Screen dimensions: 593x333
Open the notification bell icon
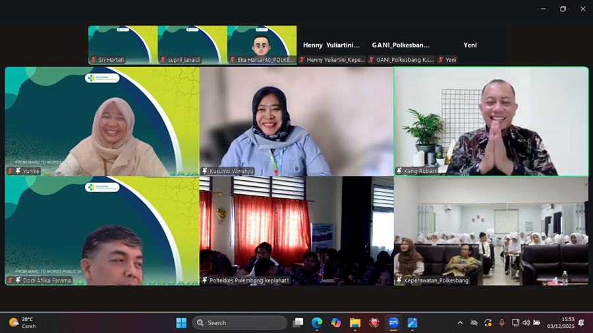pos(581,322)
